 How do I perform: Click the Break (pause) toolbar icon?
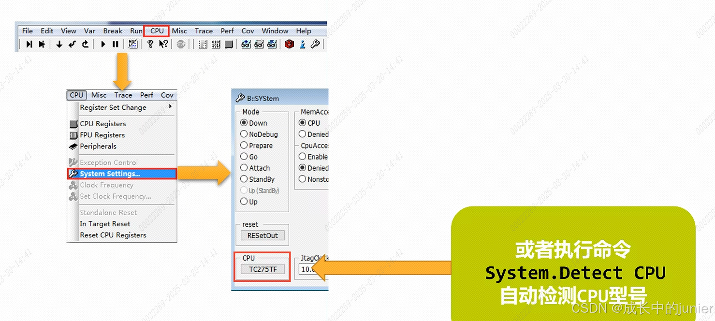115,44
